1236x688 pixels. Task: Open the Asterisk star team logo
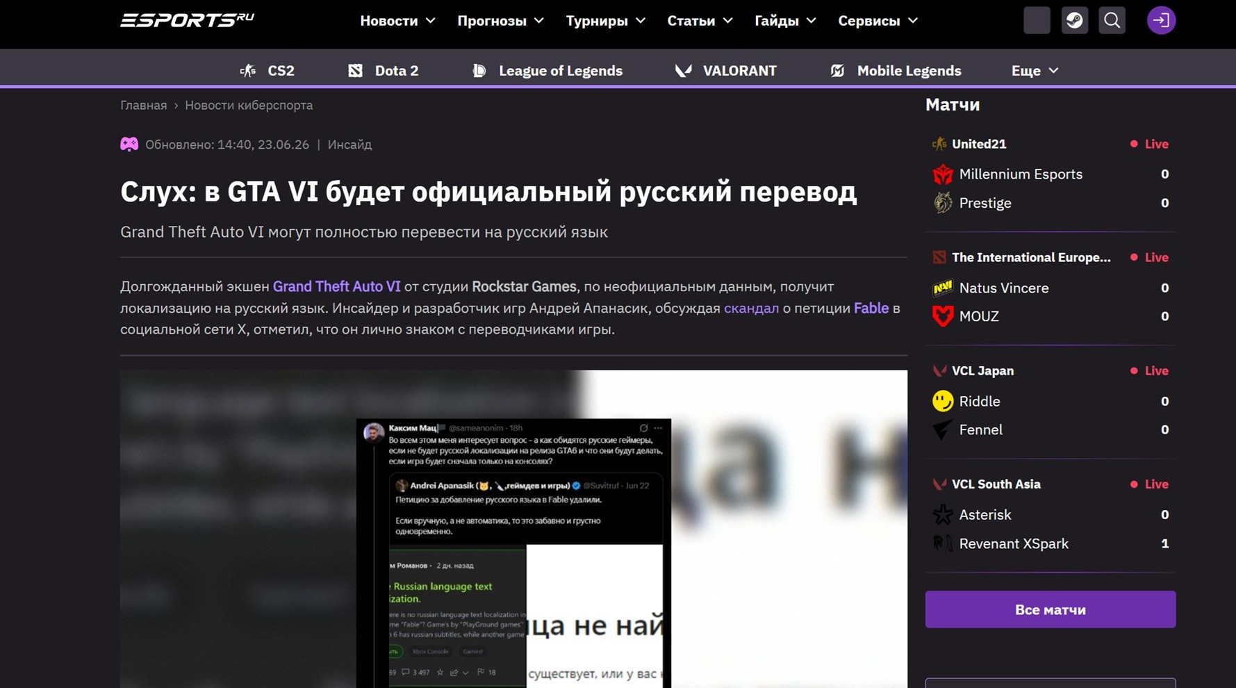coord(943,515)
